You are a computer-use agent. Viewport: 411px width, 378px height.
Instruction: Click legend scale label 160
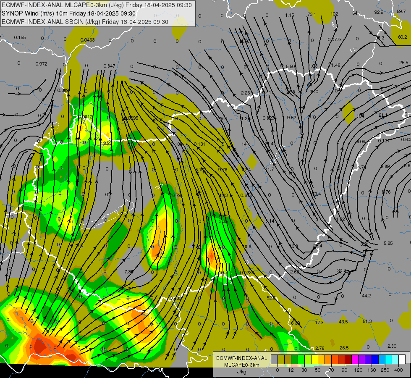click(x=372, y=370)
